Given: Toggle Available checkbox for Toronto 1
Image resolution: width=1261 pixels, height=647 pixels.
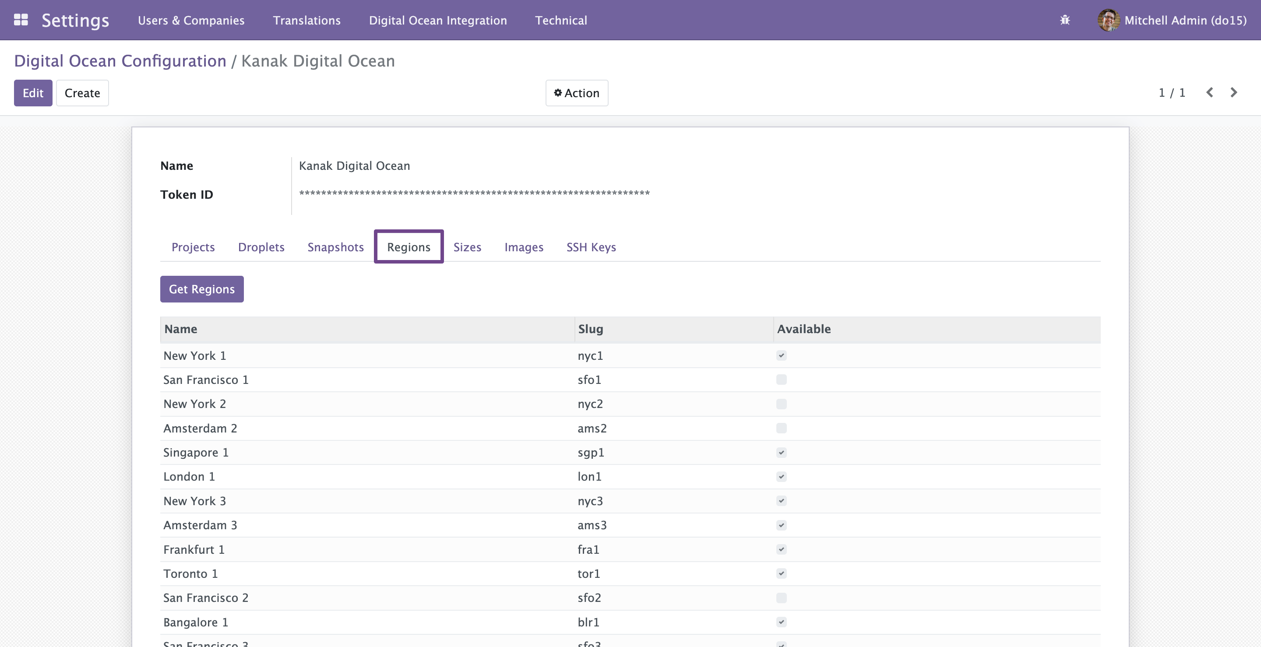Looking at the screenshot, I should (781, 573).
